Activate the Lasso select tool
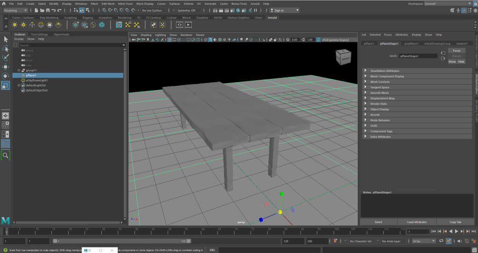 (6, 49)
